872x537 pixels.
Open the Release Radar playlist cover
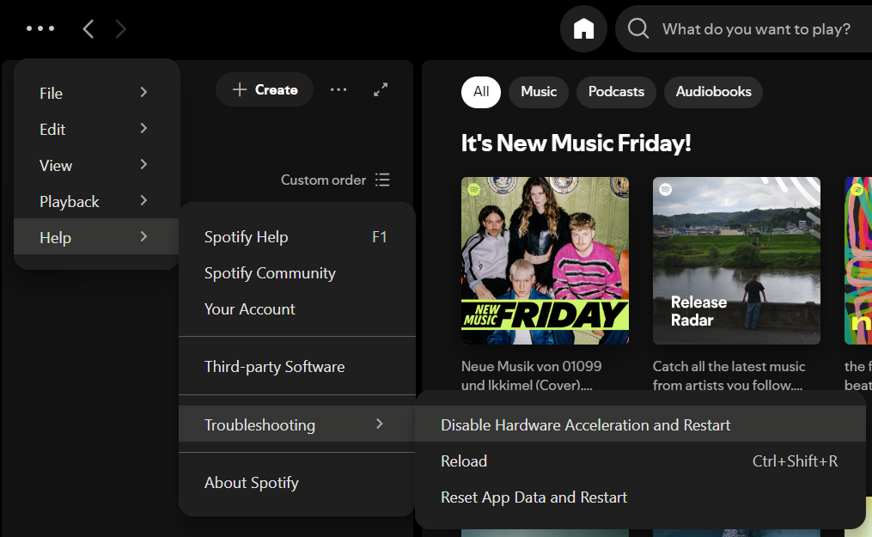coord(736,260)
